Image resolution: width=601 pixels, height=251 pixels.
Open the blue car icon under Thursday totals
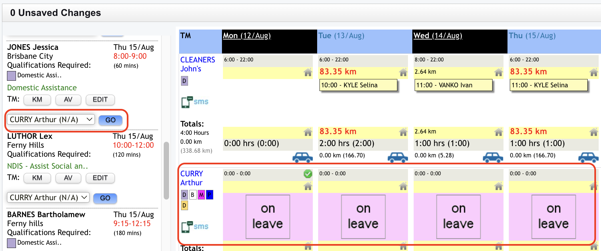[588, 157]
